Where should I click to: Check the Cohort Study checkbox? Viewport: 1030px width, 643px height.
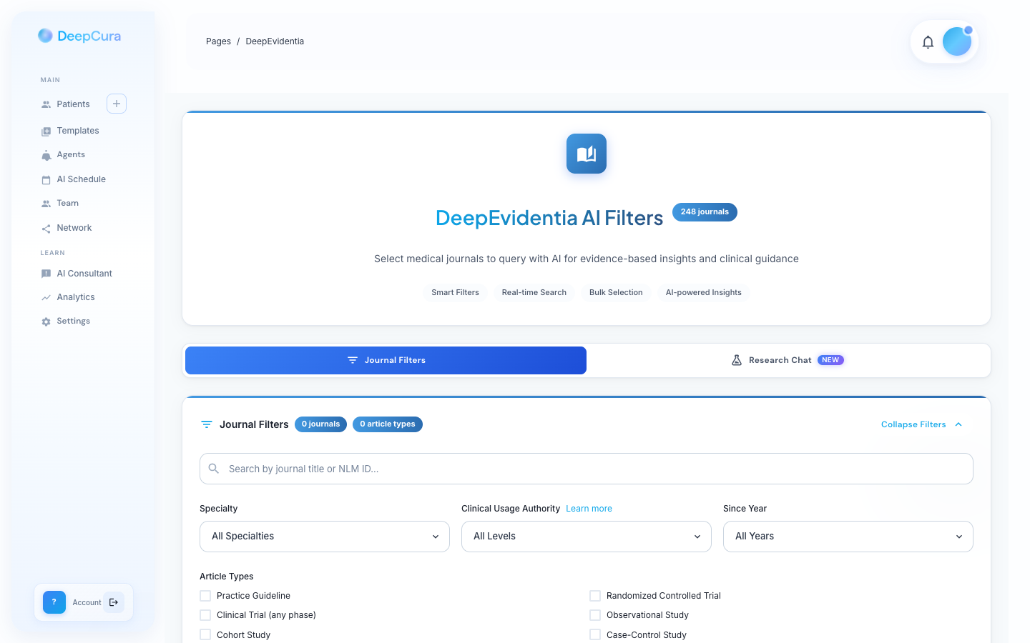point(205,634)
